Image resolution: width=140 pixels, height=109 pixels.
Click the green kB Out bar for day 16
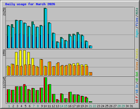pyautogui.click(x=71, y=97)
